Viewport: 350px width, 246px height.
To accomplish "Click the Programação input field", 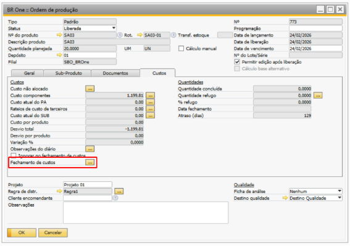I will [315, 28].
